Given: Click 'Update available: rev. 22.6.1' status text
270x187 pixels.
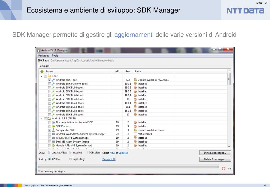Looking at the screenshot, I should [x=153, y=80].
